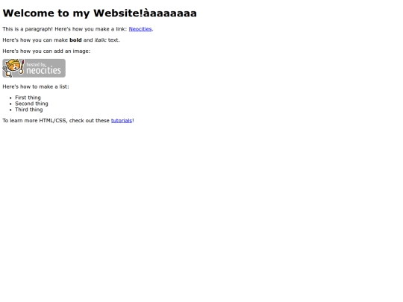
Task: Click the bold word in second paragraph
Action: pyautogui.click(x=75, y=40)
